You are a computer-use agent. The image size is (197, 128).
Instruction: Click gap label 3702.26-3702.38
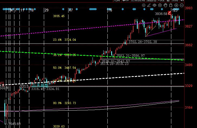click(143, 42)
